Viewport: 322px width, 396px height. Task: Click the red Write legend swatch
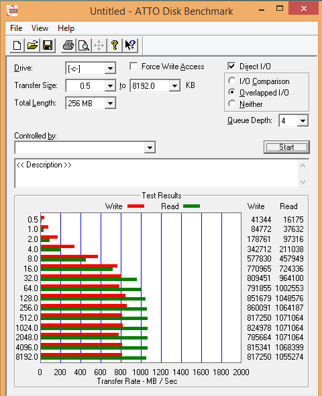pos(136,206)
